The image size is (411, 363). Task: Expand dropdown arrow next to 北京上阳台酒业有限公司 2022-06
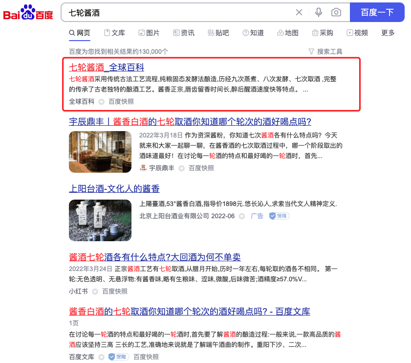[242, 216]
